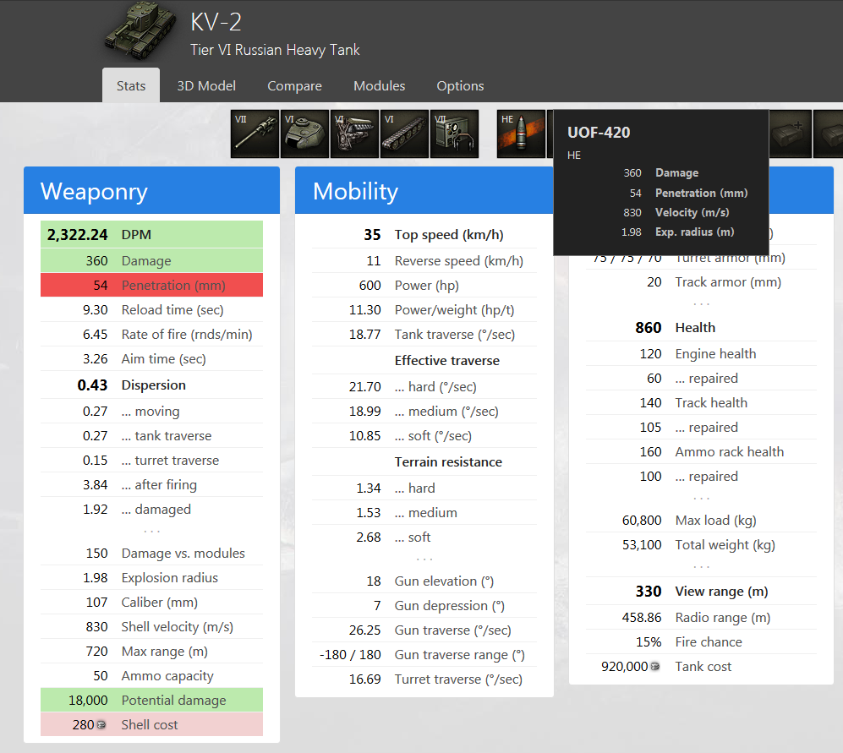The height and width of the screenshot is (753, 843).
Task: Click the Power/weight (hp/t) row
Action: tap(424, 309)
